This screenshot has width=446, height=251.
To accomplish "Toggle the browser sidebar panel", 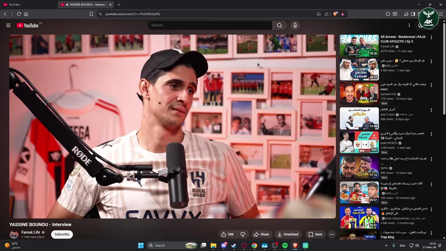I will [x=413, y=14].
